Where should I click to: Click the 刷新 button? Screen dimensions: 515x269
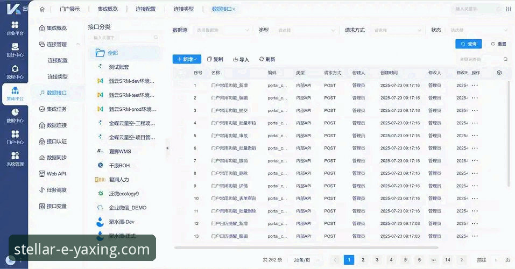point(267,60)
